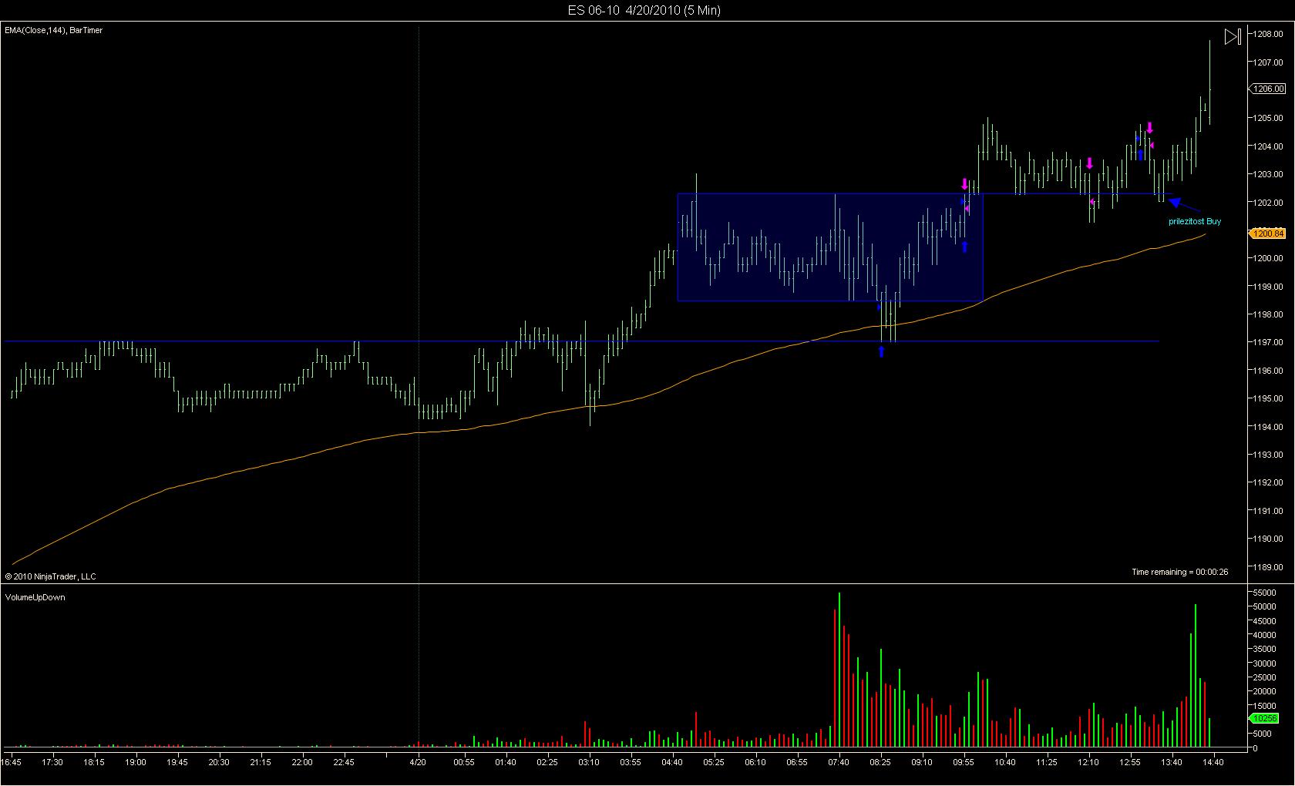This screenshot has height=786, width=1295.
Task: Click the 22:45 time axis label
Action: (344, 762)
